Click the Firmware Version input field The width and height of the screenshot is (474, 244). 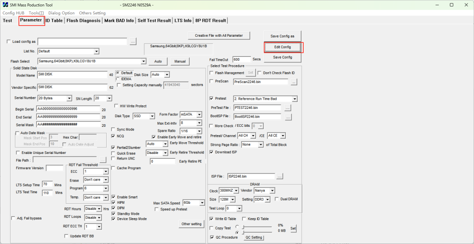tap(54, 168)
